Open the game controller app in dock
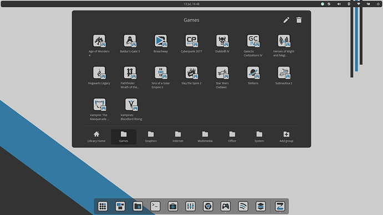 [x=226, y=206]
